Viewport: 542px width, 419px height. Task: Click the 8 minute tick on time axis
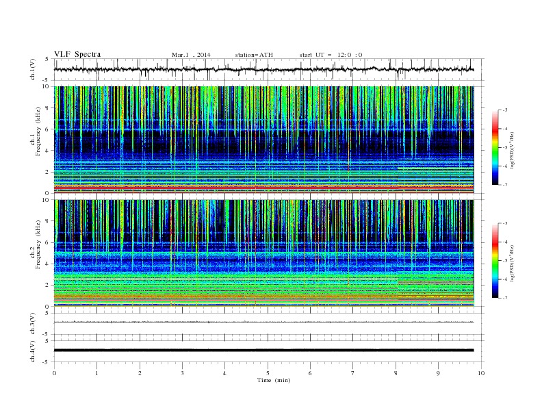point(396,373)
